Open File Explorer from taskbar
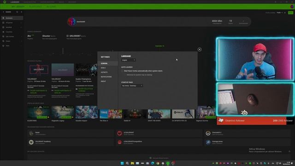The width and height of the screenshot is (295, 166). [132, 163]
